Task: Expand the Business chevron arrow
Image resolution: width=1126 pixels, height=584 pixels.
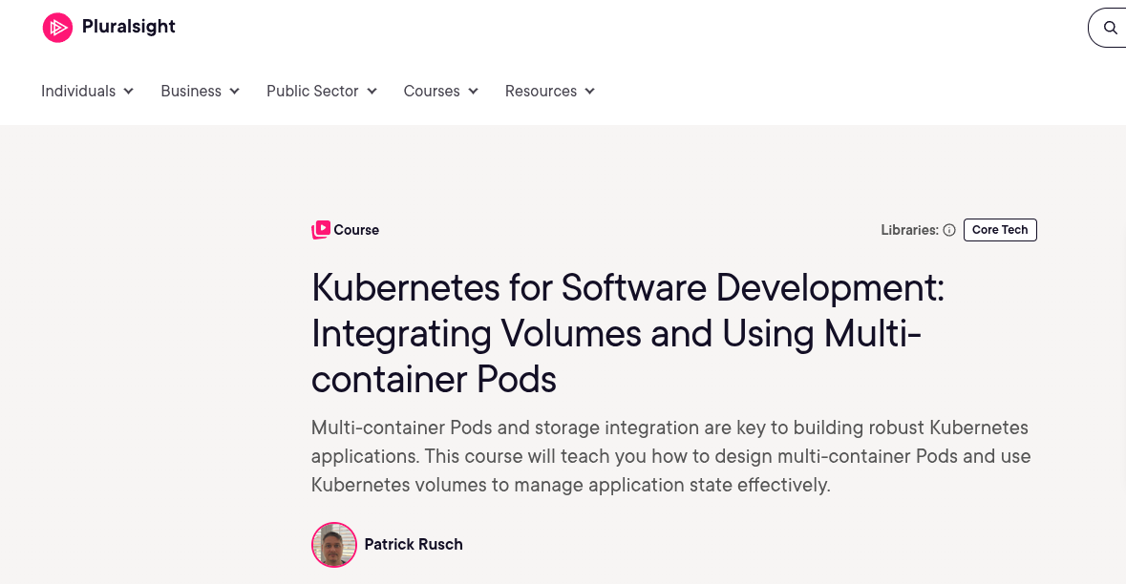Action: click(x=234, y=91)
